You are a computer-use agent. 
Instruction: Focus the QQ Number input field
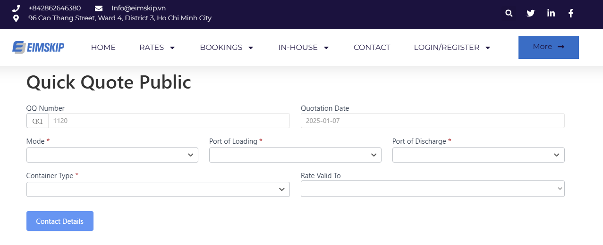click(x=169, y=121)
